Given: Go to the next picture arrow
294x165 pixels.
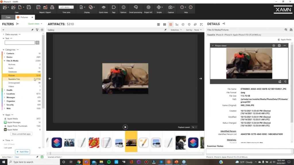Looking at the screenshot, I should point(201,78).
